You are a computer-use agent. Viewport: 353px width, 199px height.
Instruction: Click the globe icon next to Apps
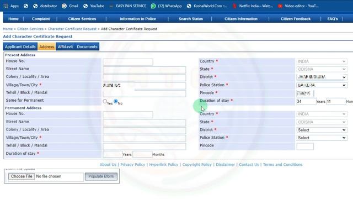pyautogui.click(x=26, y=6)
